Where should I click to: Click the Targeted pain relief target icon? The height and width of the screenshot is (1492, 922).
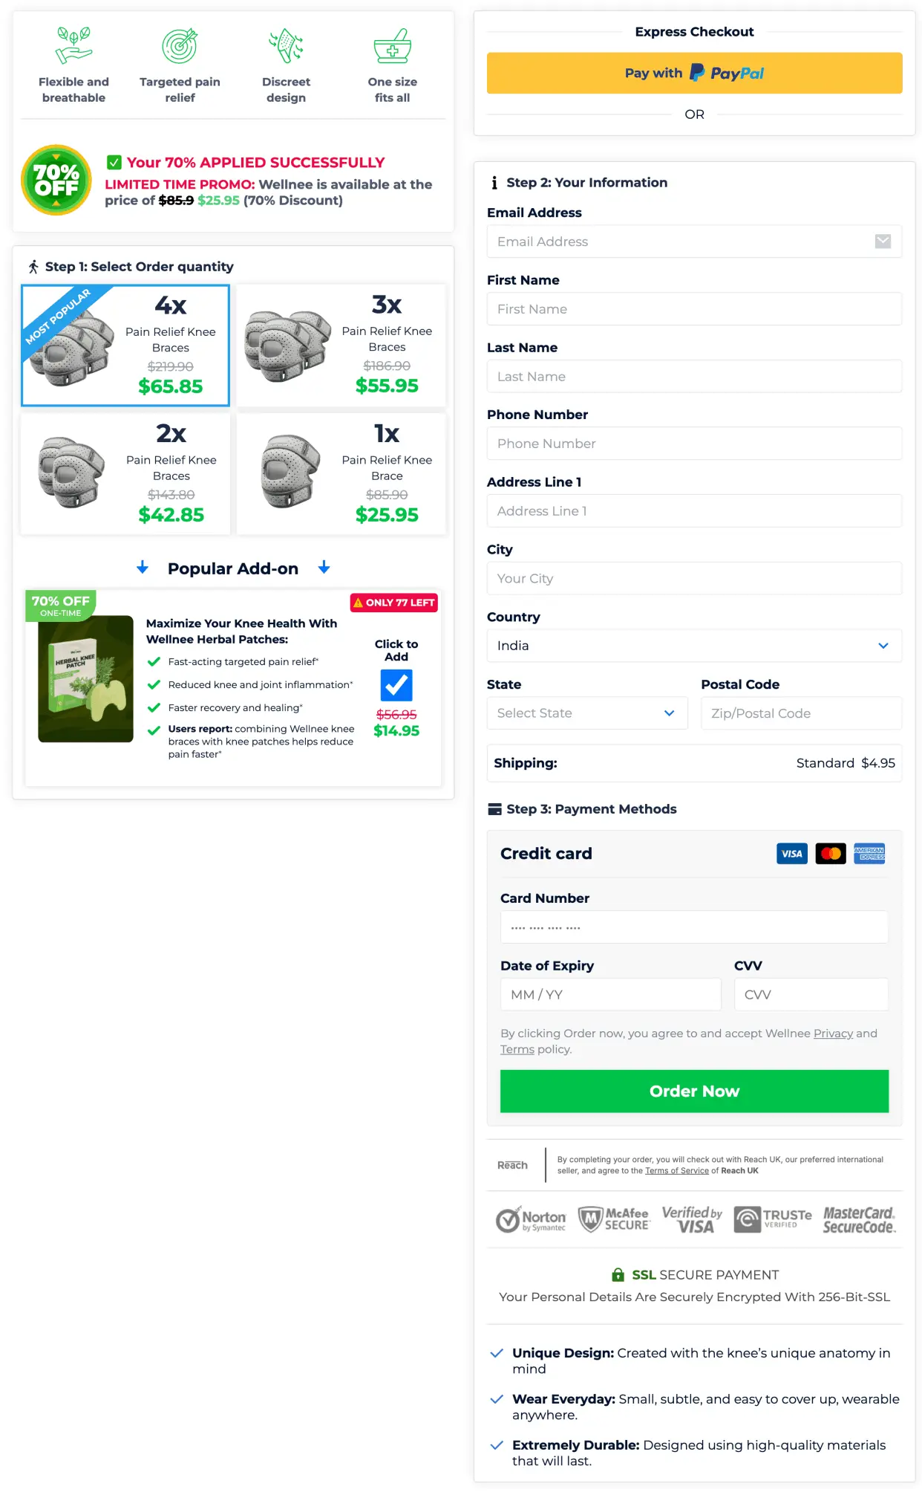180,45
